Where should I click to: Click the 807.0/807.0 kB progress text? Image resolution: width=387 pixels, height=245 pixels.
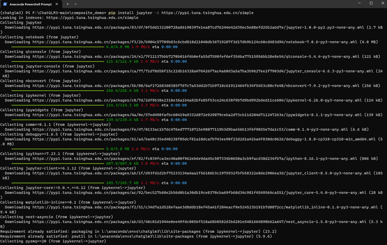pyautogui.click(x=122, y=163)
